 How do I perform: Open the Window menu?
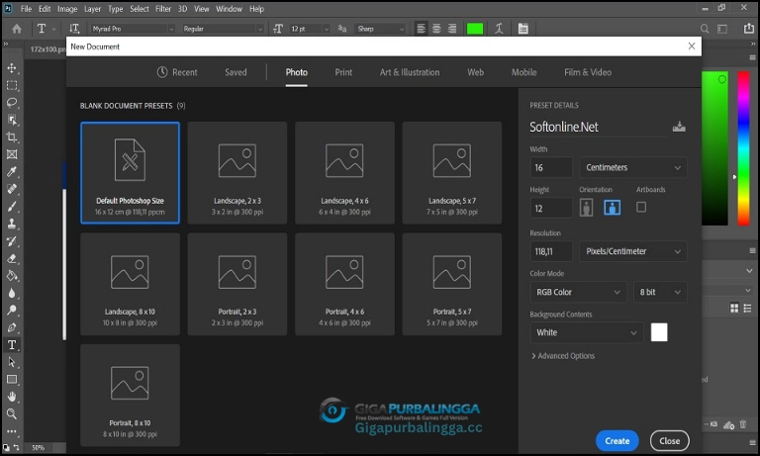pos(229,9)
